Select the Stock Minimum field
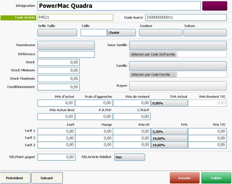Image resolution: width=232 pixels, height=184 pixels. (58, 70)
